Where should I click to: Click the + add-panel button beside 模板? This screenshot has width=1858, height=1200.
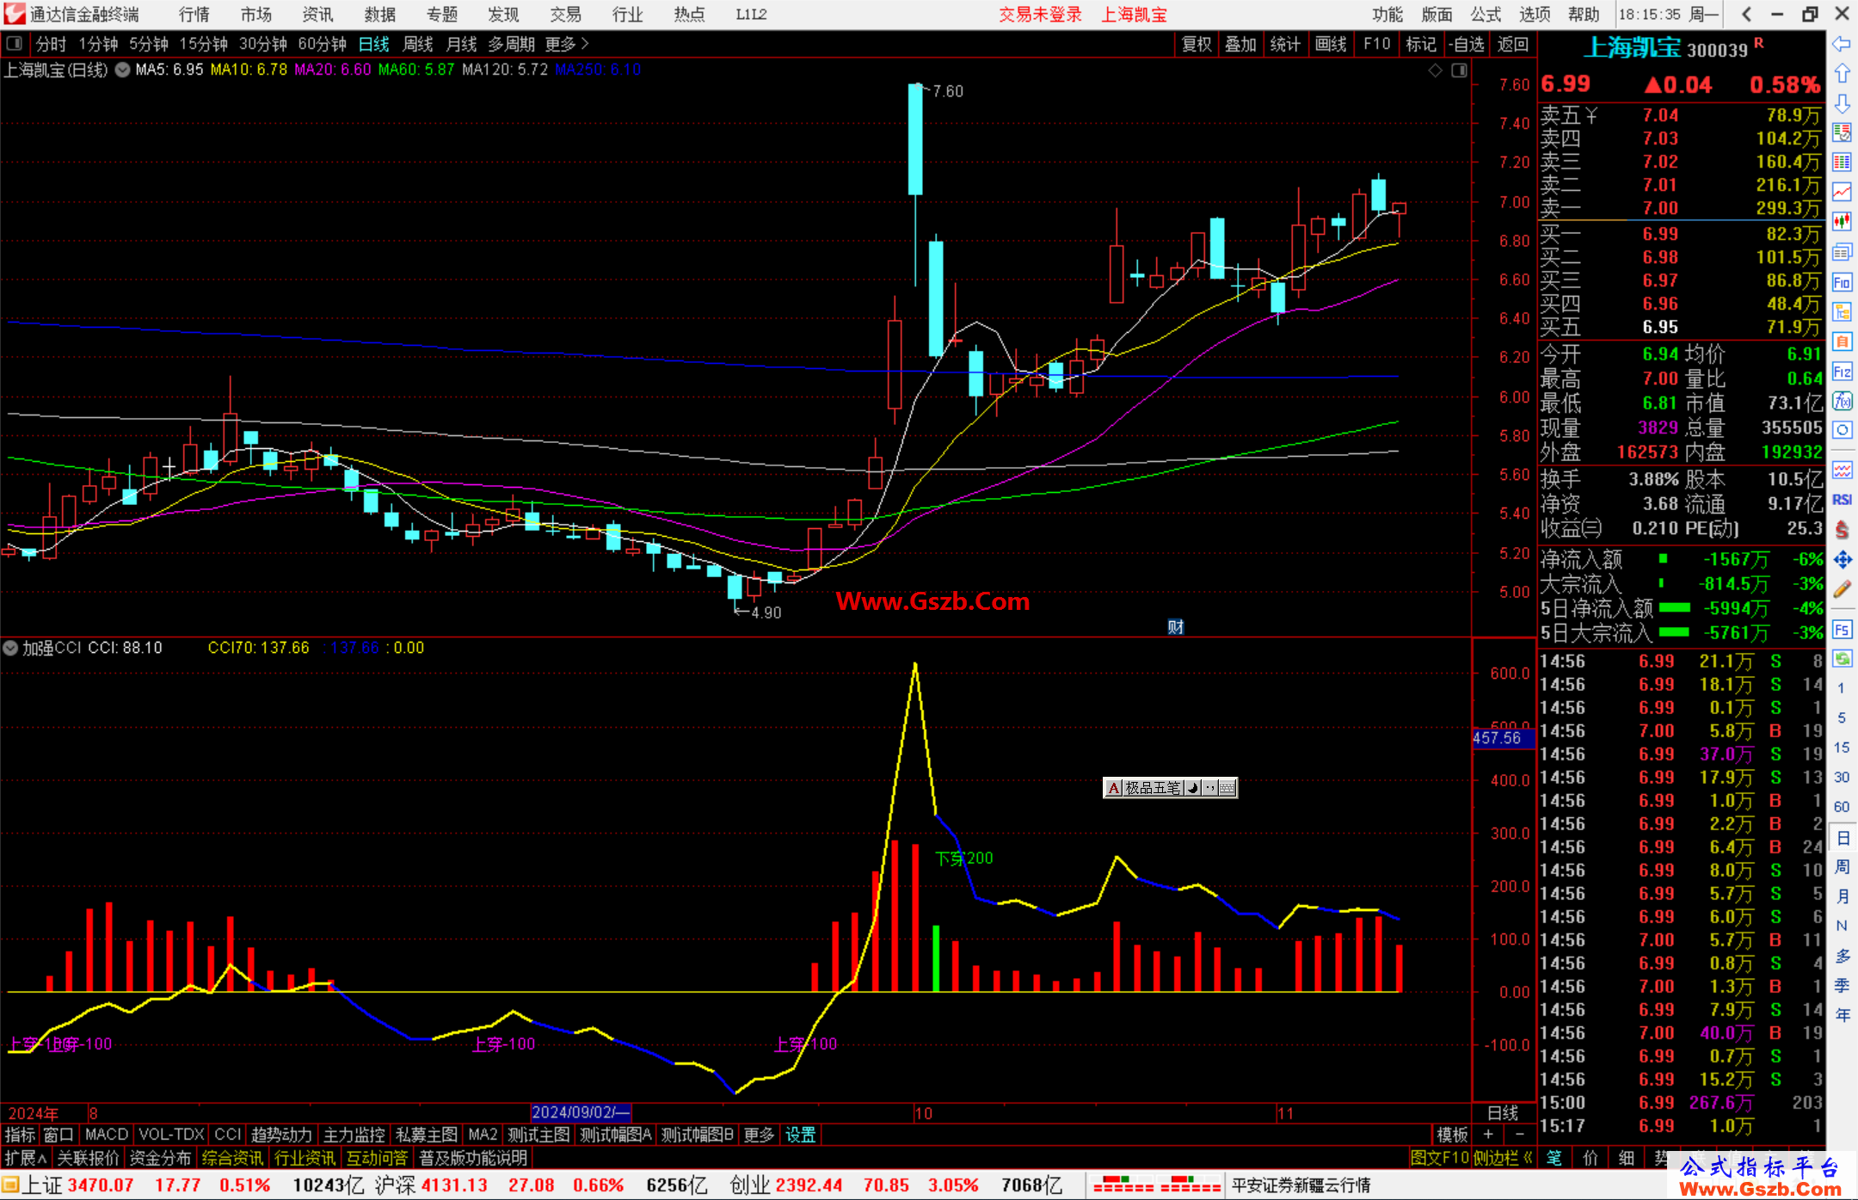click(x=1489, y=1135)
